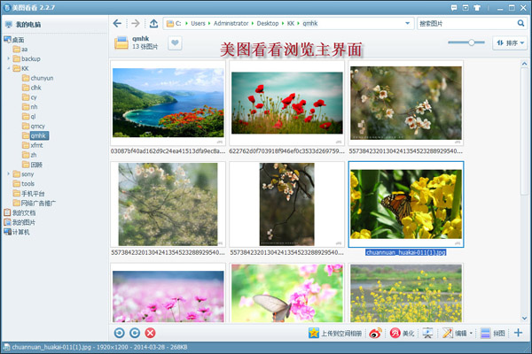Delete selected image with red X
This screenshot has height=354, width=532.
point(151,333)
